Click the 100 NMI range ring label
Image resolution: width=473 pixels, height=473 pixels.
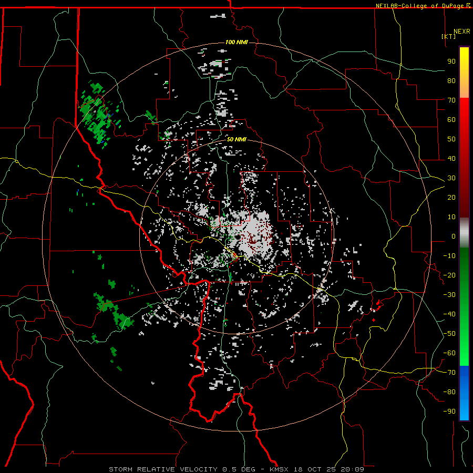(x=236, y=42)
